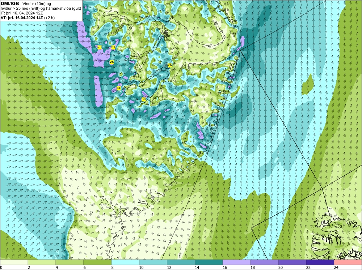The height and width of the screenshot is (270, 362).
Task: Click the 10–12 m/s turquoise legend swatch
Action: point(153,262)
